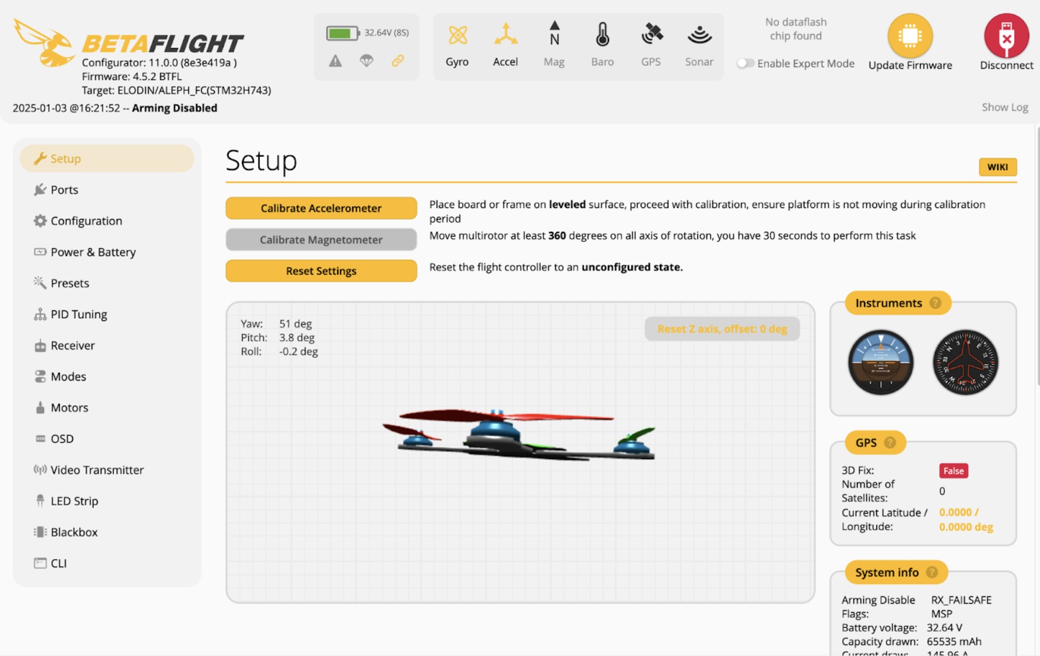
Task: Open System info help question mark
Action: click(x=932, y=573)
